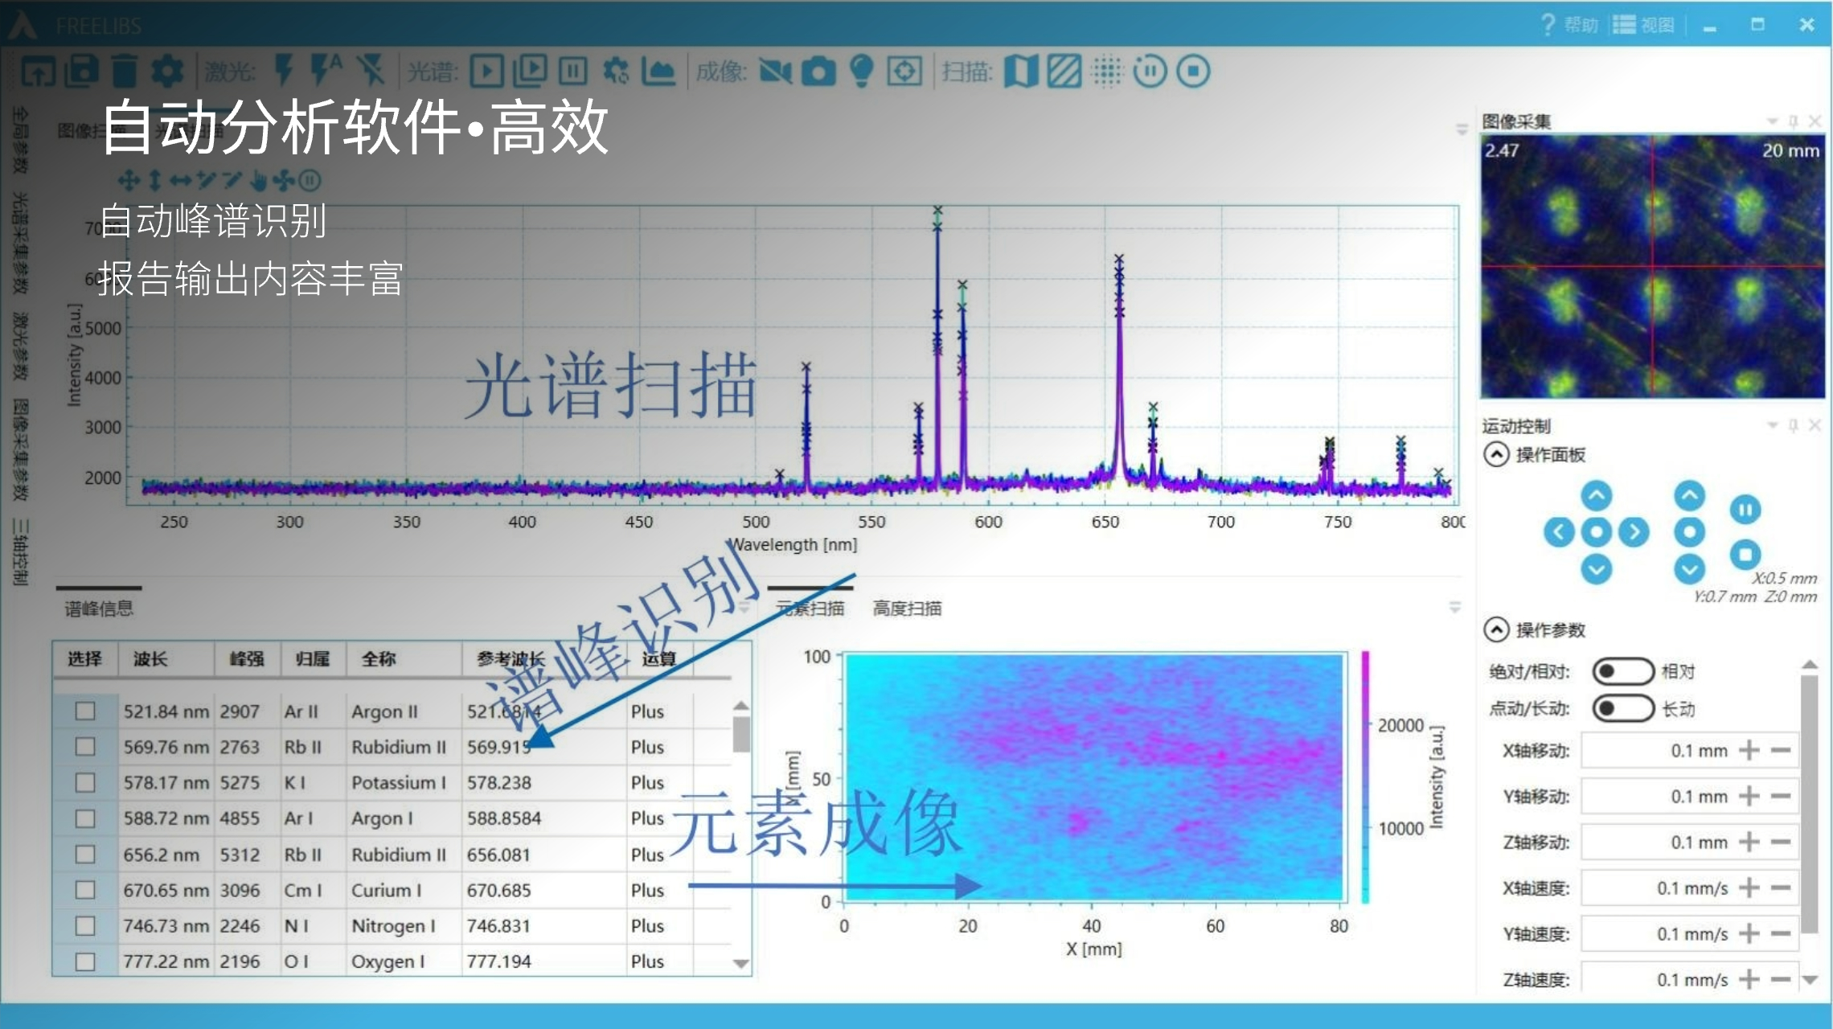The image size is (1833, 1029).
Task: Click the laser off crossed-lightning icon
Action: (x=371, y=71)
